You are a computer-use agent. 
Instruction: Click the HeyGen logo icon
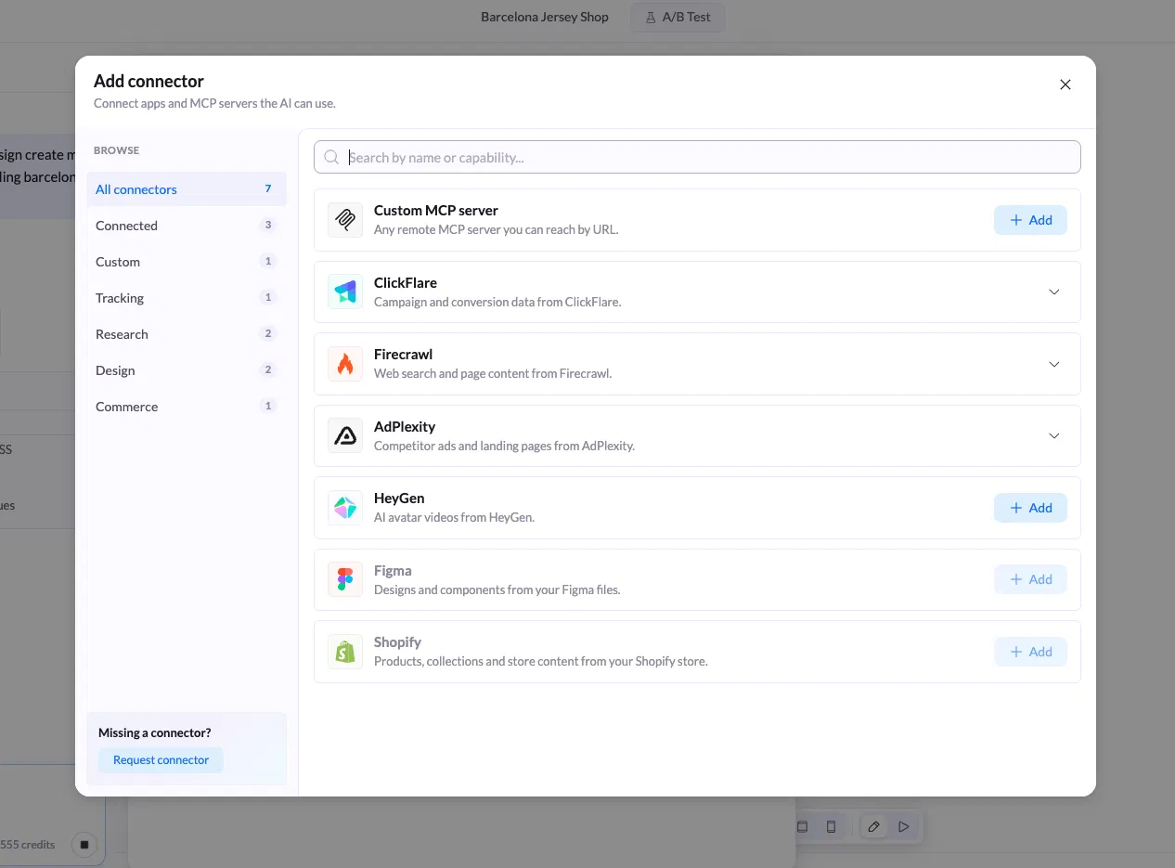(345, 508)
